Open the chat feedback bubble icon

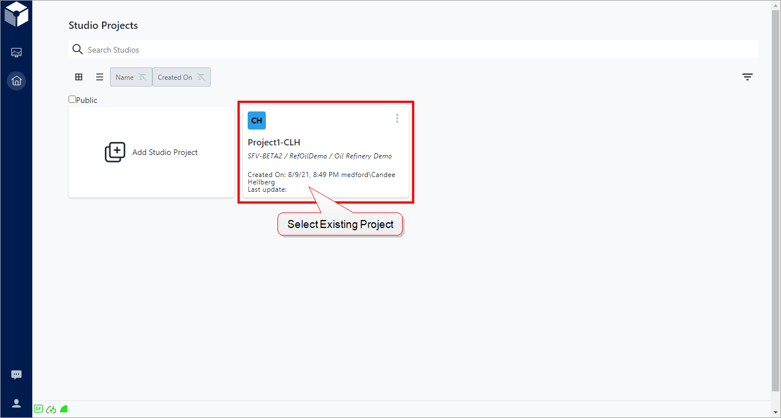[16, 374]
